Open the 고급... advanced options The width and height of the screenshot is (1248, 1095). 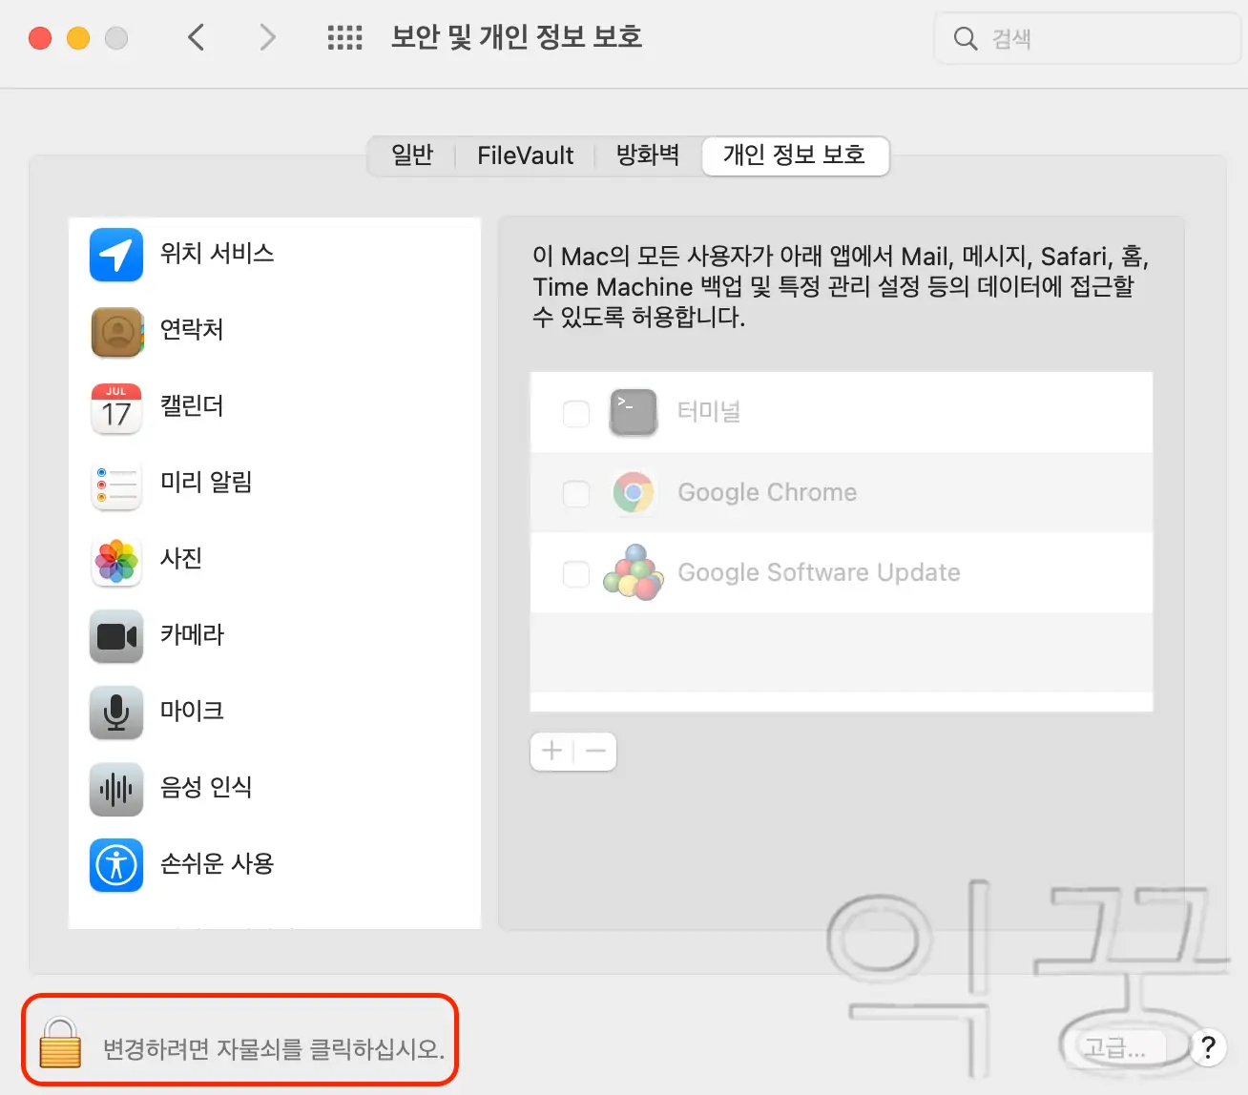[1119, 1046]
